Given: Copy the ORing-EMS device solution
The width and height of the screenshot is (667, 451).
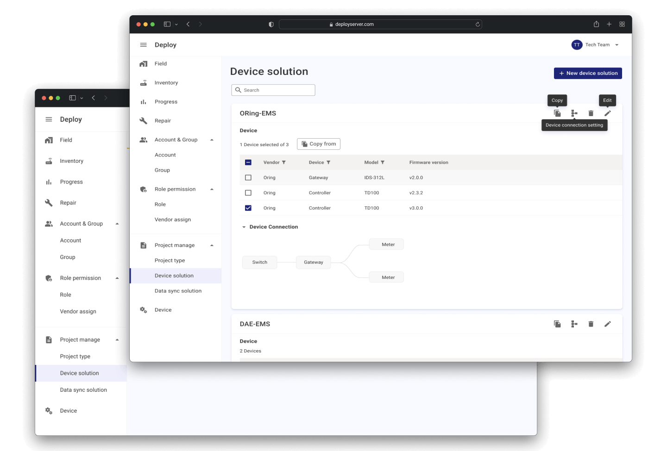Looking at the screenshot, I should [x=557, y=113].
